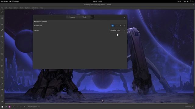Select the Scale tool with diagonal arrows

[x=2, y=84]
